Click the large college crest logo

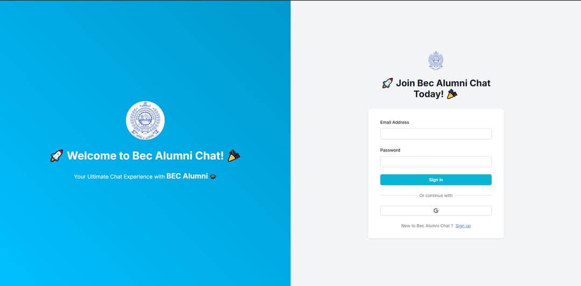pos(145,120)
